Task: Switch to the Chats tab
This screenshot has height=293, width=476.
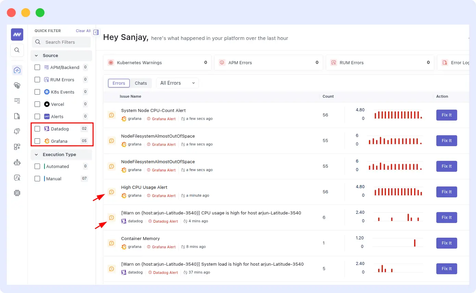Action: click(x=141, y=83)
